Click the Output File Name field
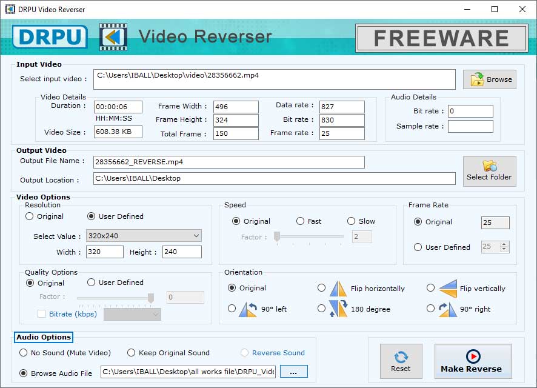 (228, 162)
